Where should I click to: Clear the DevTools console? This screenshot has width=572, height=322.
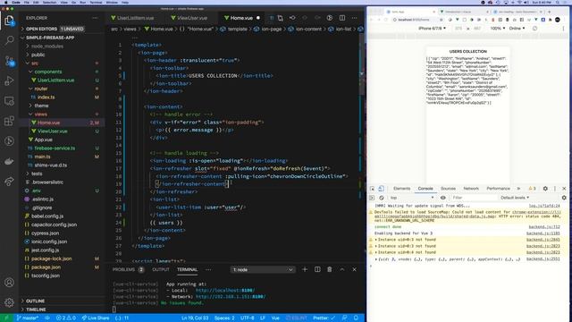pos(382,198)
